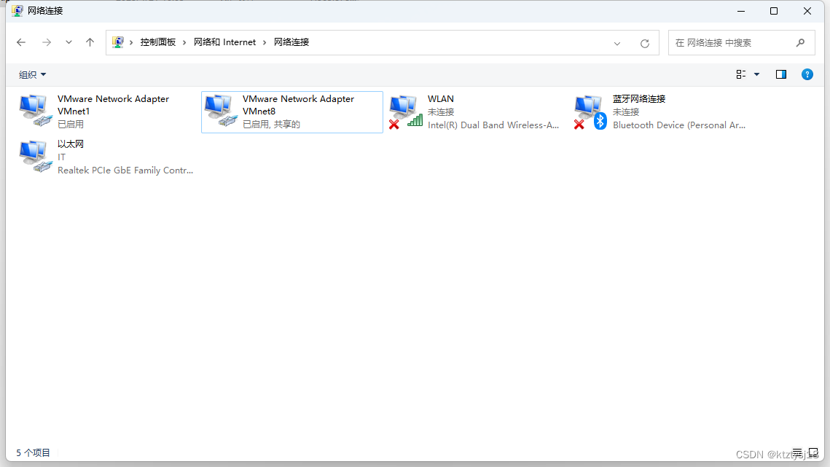Select the VMware Network Adapter VMnet1 icon
This screenshot has height=467, width=830.
click(x=36, y=111)
